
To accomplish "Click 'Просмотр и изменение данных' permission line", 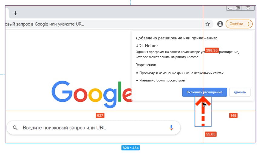I will 181,73.
